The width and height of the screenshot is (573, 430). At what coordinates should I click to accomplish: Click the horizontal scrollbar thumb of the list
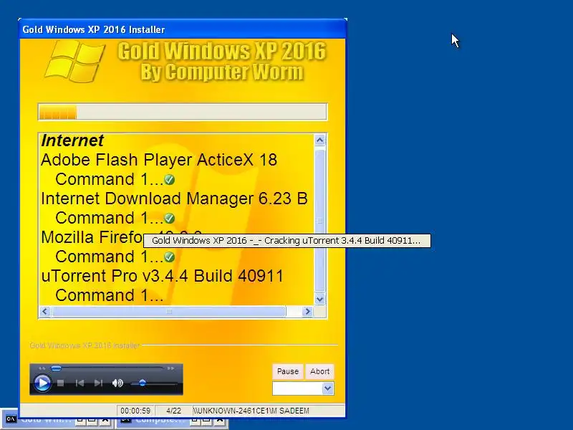(168, 312)
